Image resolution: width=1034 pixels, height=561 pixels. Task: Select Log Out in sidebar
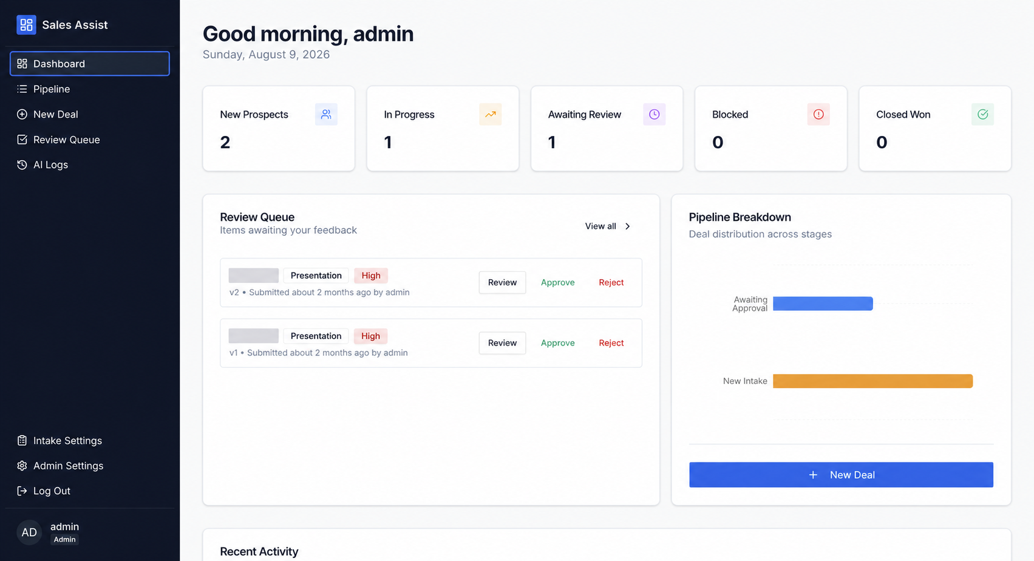[90, 491]
